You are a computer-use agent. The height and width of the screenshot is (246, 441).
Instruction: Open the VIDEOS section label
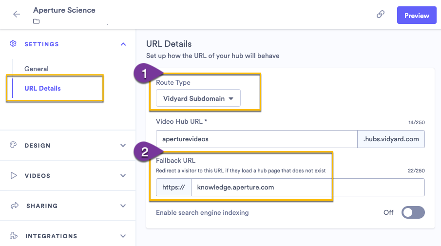(38, 176)
